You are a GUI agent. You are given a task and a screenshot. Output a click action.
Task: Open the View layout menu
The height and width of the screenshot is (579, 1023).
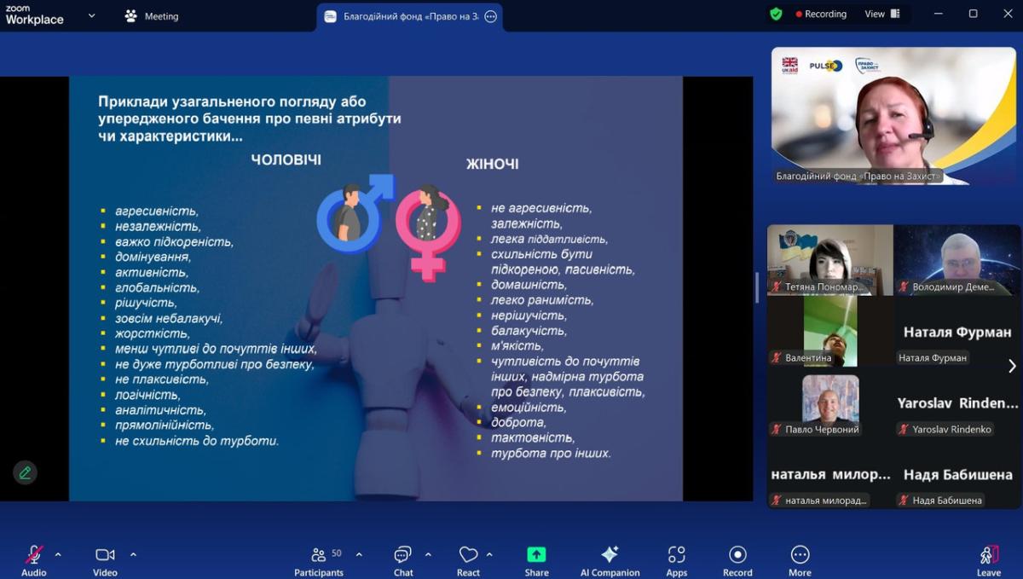[x=882, y=14]
